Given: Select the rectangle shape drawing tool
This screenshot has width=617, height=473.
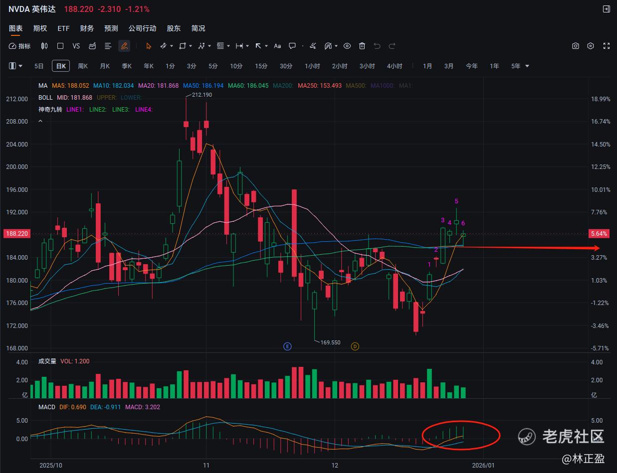Looking at the screenshot, I should click(183, 46).
